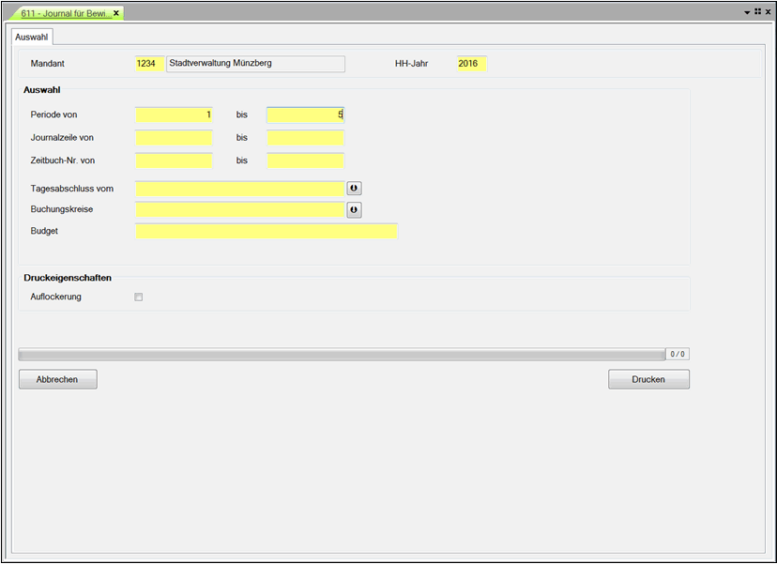This screenshot has height=564, width=777.
Task: Click the Abbrechen button
Action: point(57,380)
